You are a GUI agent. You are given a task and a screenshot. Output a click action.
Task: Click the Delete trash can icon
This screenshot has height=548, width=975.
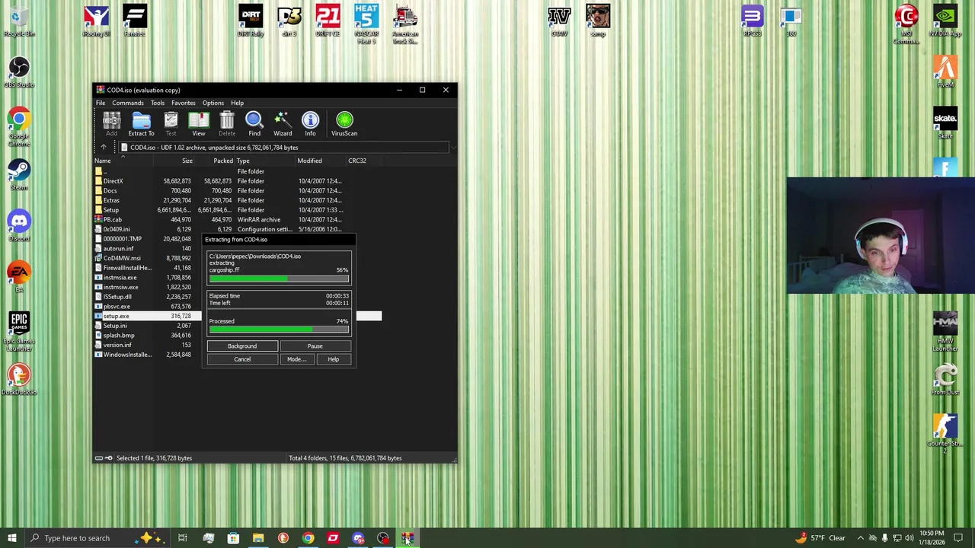[227, 124]
